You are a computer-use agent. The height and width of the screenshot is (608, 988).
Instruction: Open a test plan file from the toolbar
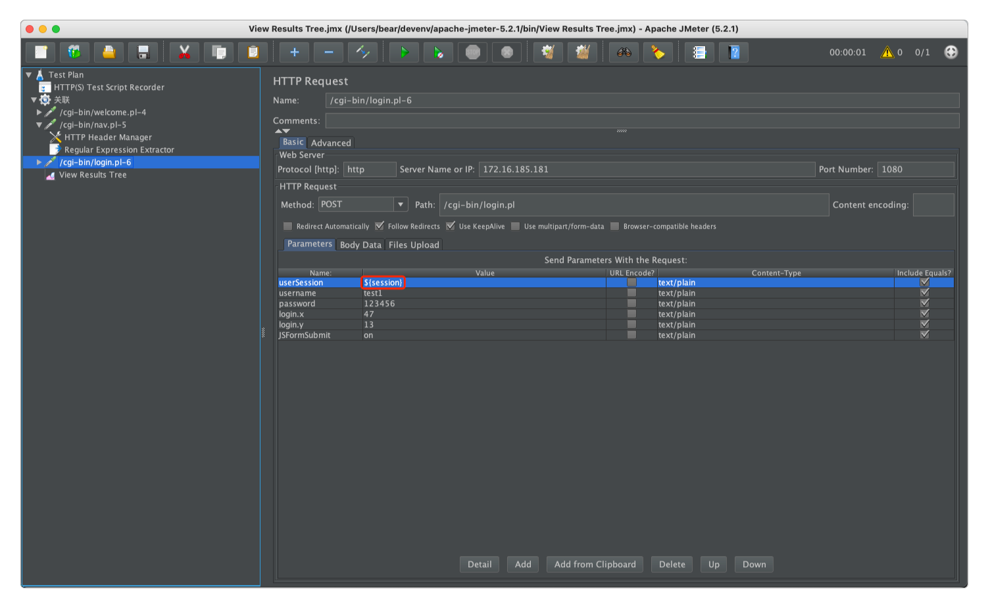click(x=109, y=53)
